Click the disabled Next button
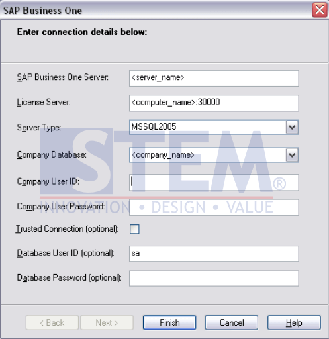Screen dimensions: 329x339 107,322
